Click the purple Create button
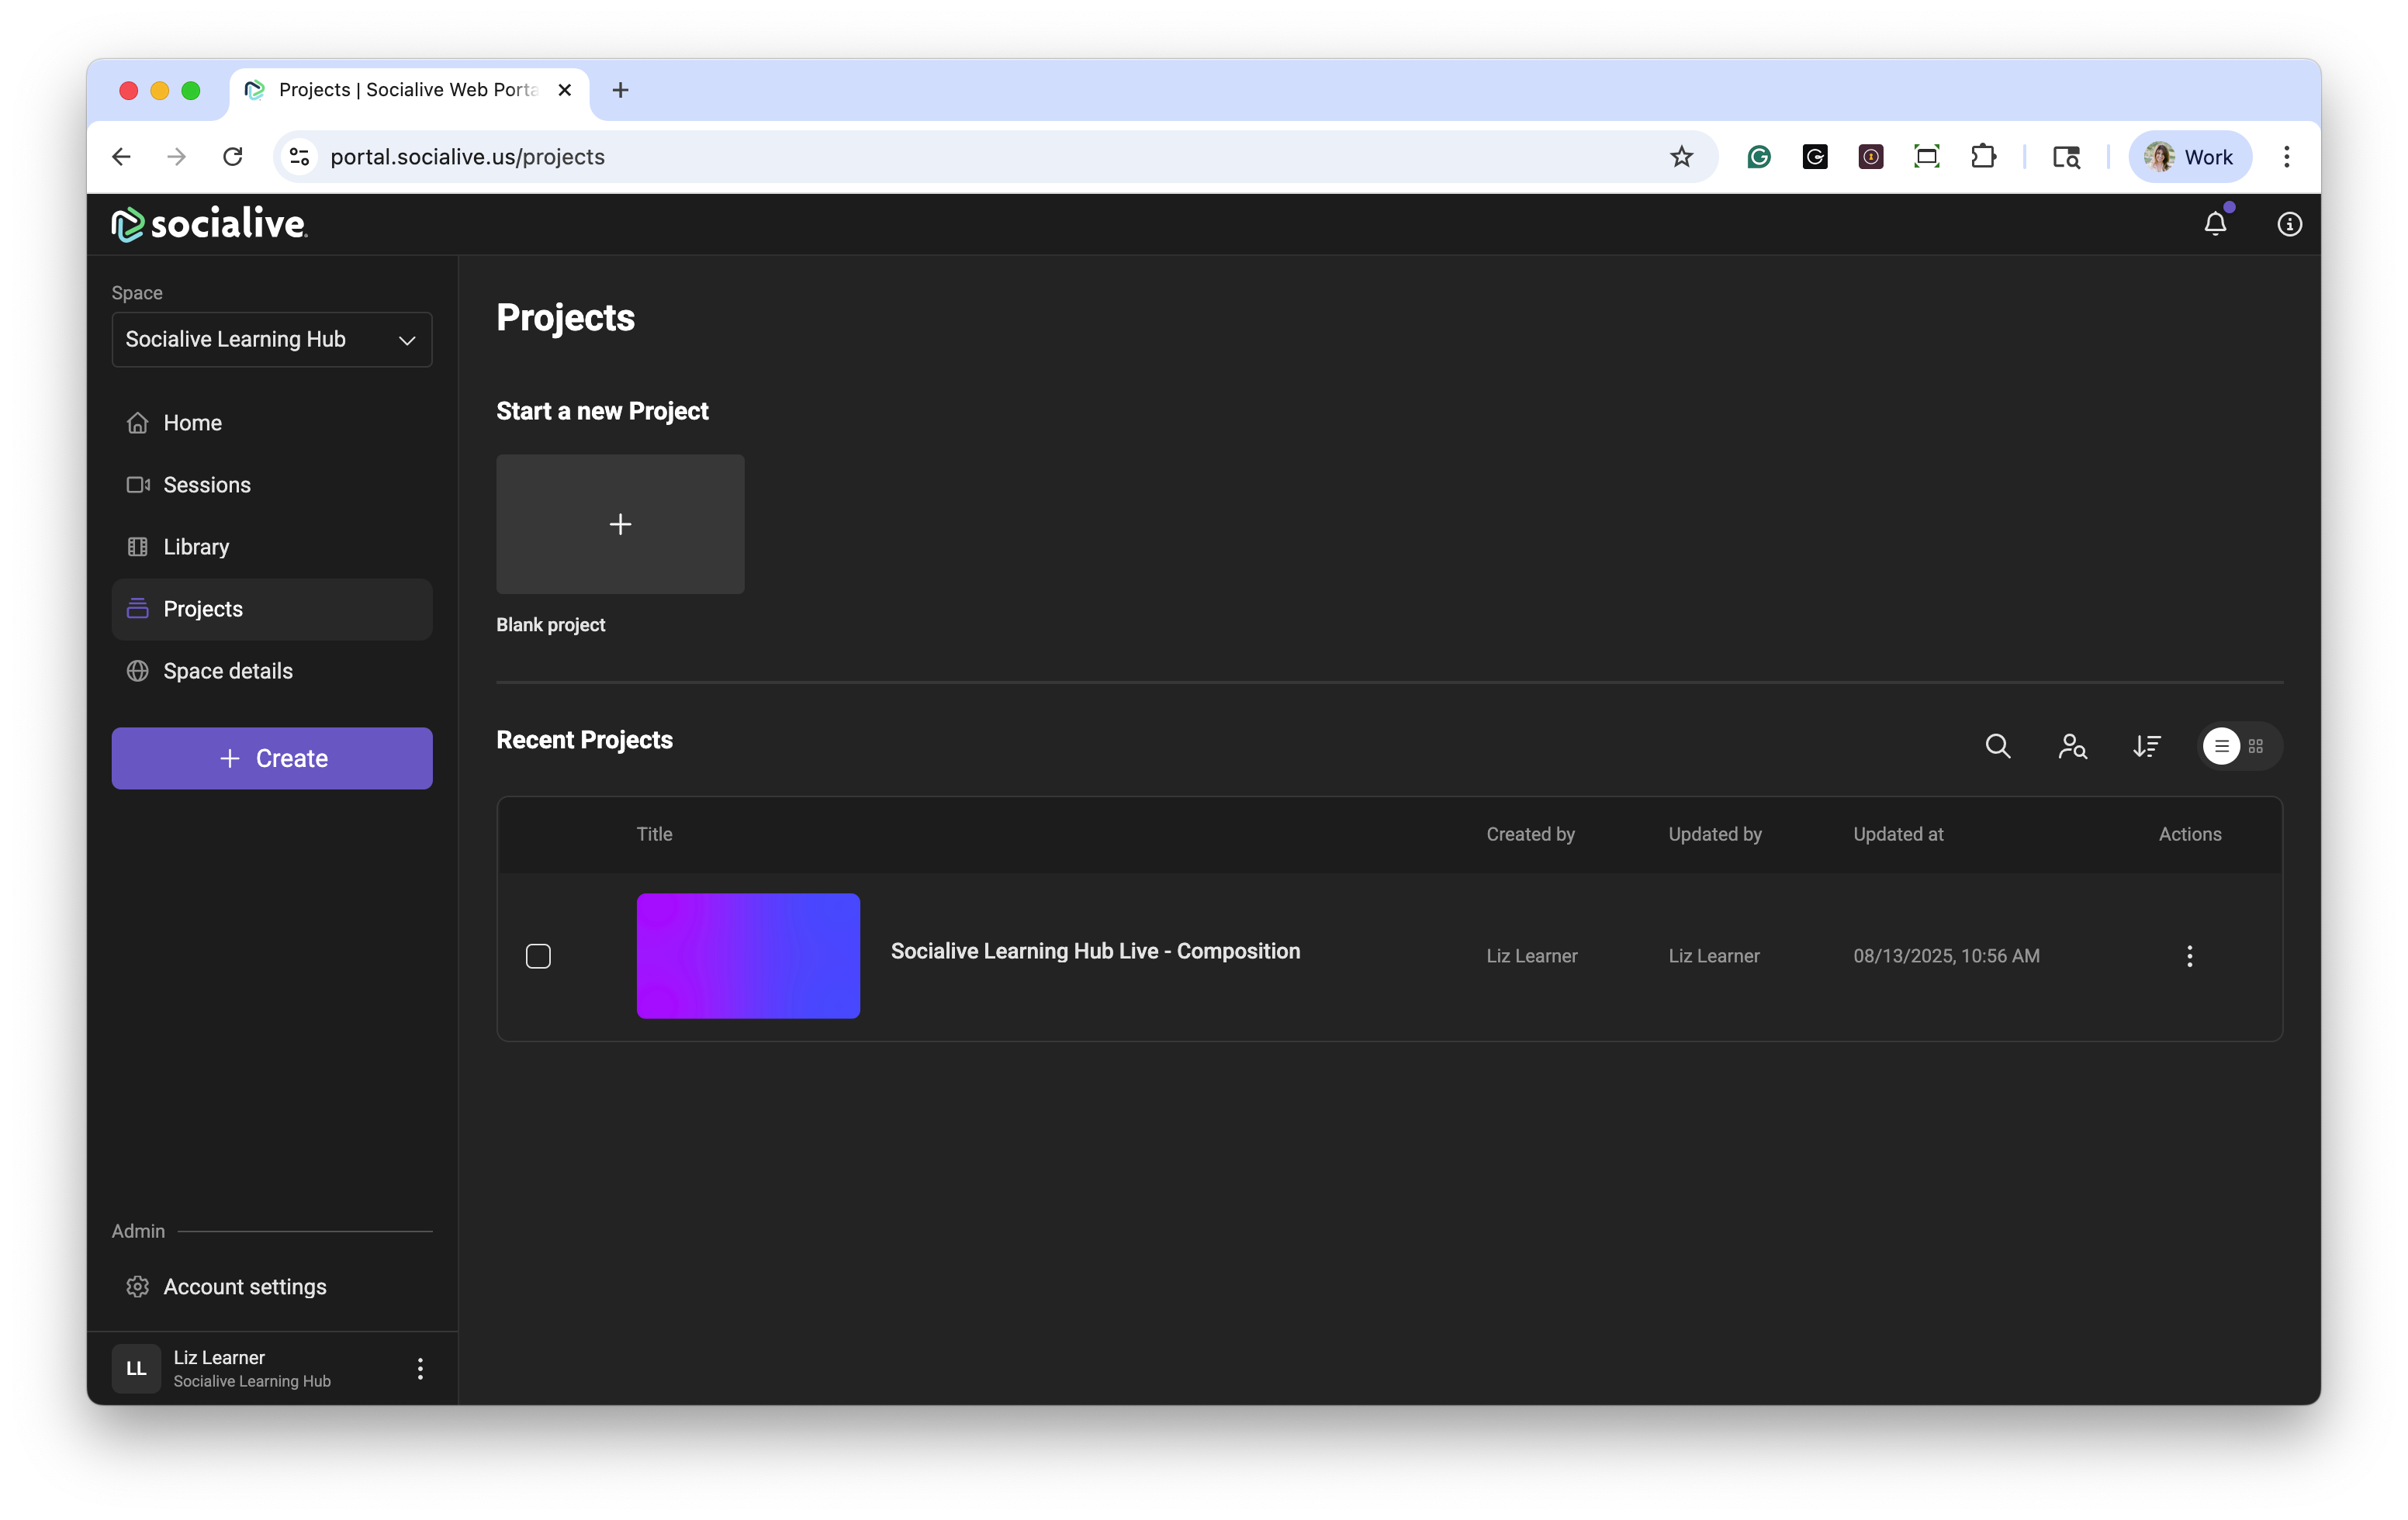This screenshot has width=2408, height=1520. coord(272,758)
